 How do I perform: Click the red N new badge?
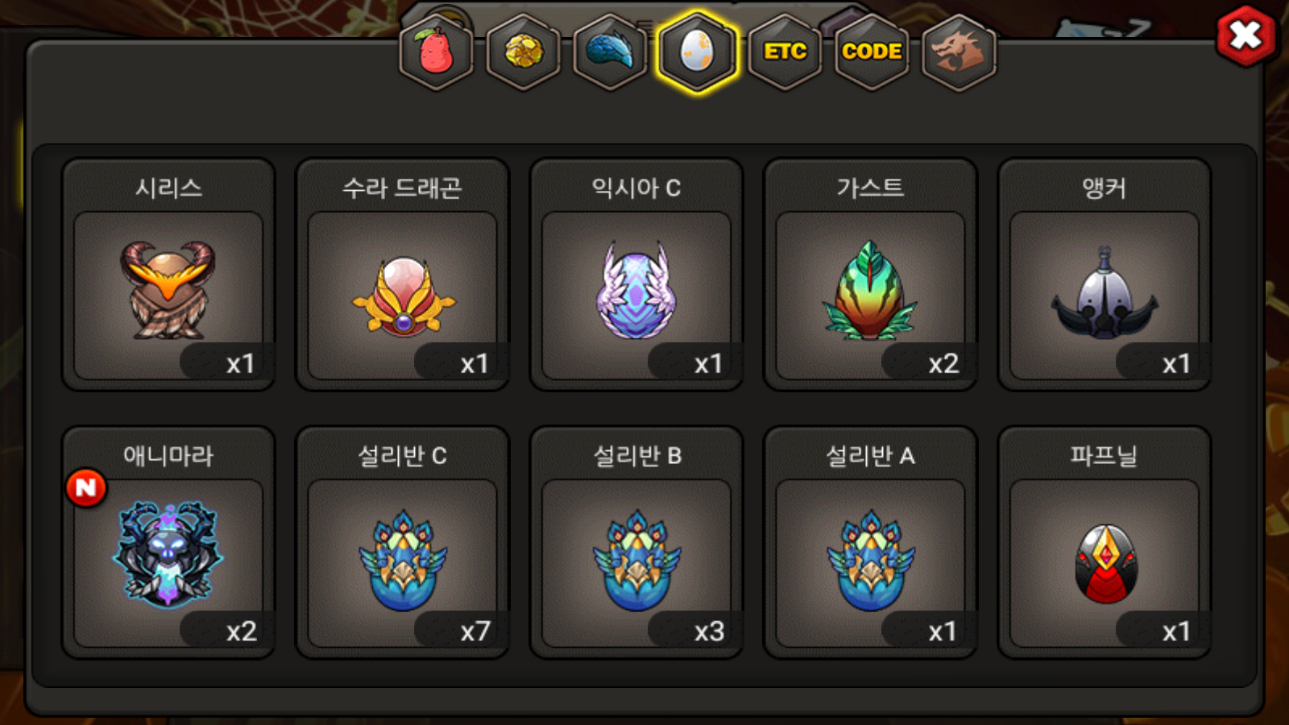(x=86, y=487)
